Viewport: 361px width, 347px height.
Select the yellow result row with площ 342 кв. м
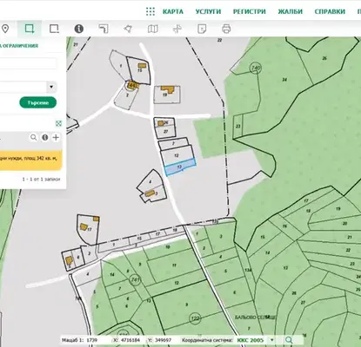pos(30,160)
